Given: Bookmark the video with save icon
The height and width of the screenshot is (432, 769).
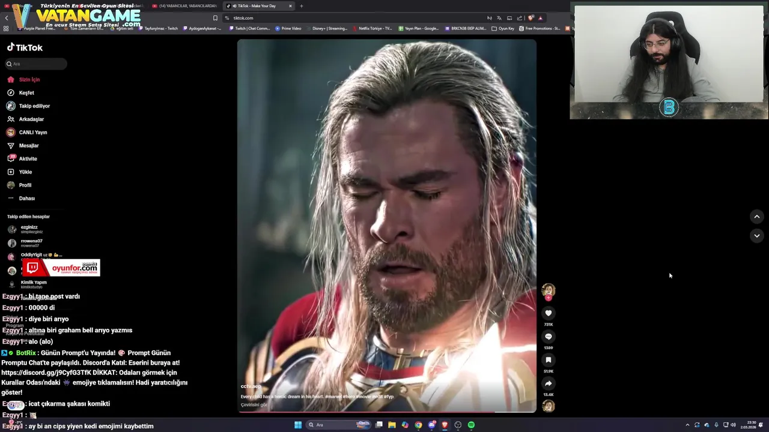Looking at the screenshot, I should (549, 360).
